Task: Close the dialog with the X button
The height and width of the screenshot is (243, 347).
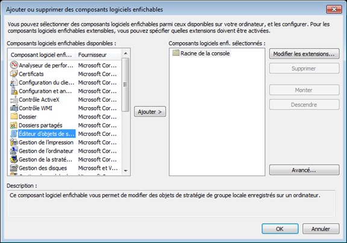Action: pos(334,9)
